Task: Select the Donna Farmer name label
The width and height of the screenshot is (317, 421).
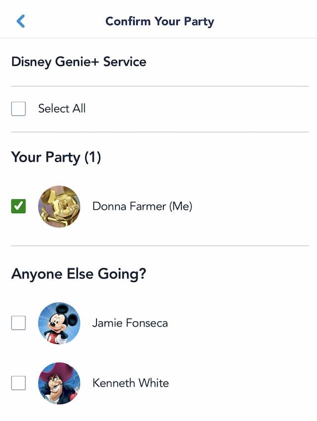Action: point(142,206)
